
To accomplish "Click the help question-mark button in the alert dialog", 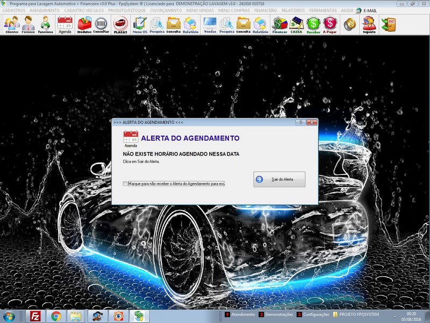I will (x=301, y=122).
